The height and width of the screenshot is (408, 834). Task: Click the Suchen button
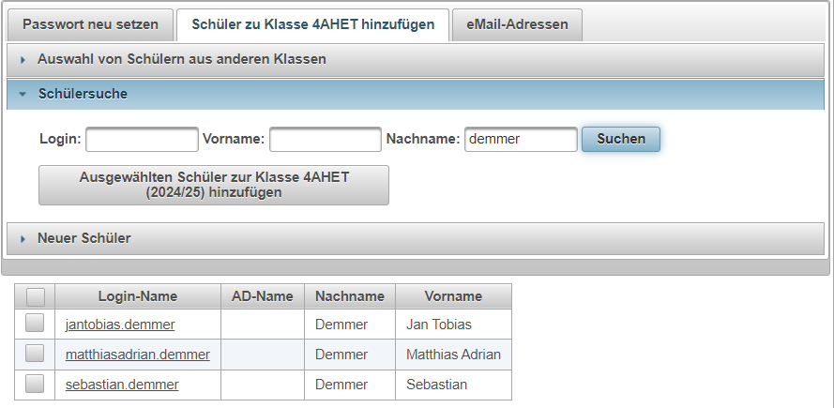[x=621, y=139]
